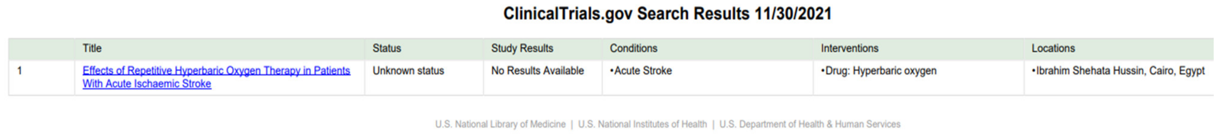Viewport: 1221px width, 136px height.
Task: Select row number 1 in the table
Action: [20, 71]
